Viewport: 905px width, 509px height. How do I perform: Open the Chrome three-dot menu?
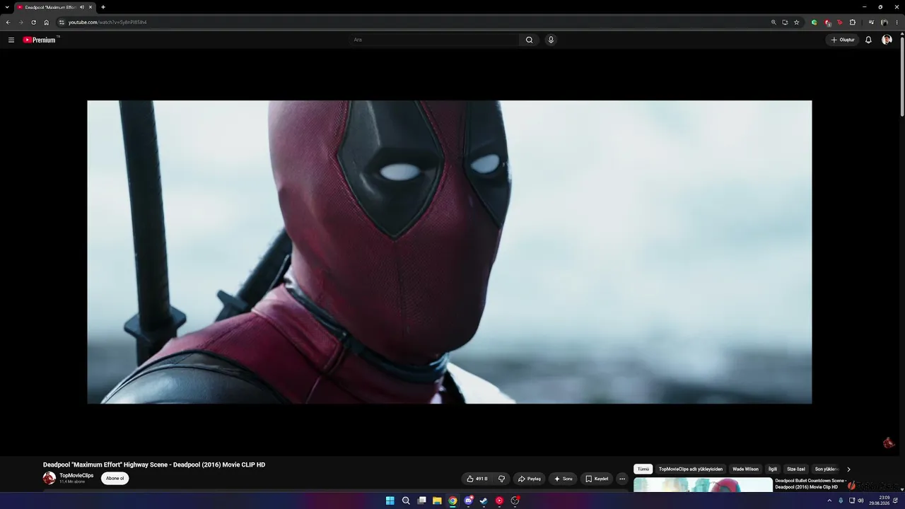(x=897, y=22)
